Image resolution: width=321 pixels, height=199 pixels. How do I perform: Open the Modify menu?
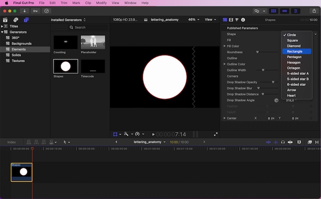tap(101, 3)
